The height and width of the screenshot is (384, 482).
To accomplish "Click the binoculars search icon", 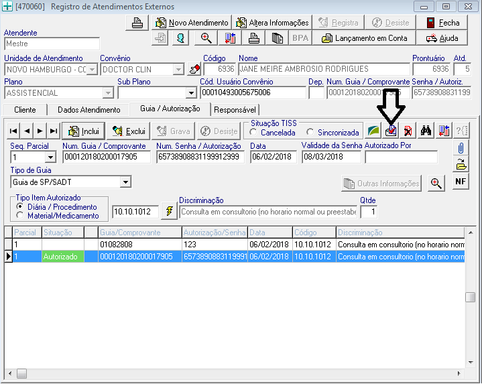I will [426, 131].
